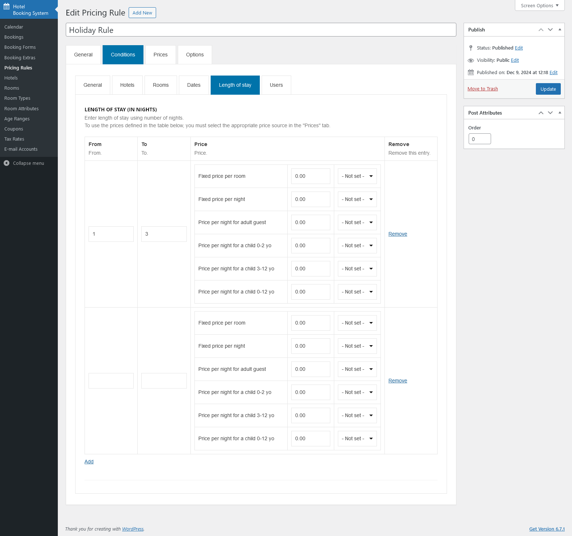Click the WordPress footer link
572x536 pixels.
(133, 529)
